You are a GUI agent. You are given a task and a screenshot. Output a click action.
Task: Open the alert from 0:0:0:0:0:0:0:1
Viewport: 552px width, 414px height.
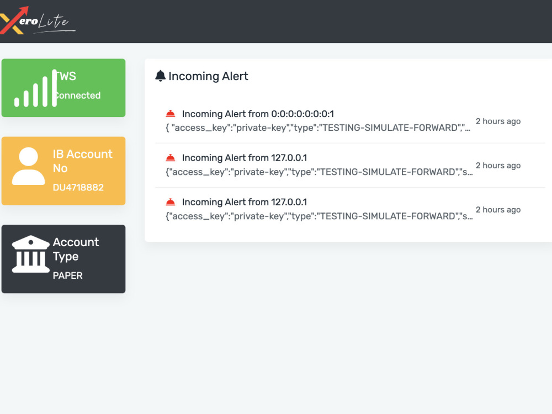coord(350,121)
